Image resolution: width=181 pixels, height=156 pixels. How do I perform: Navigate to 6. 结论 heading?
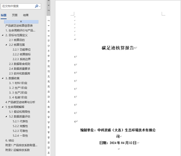[10, 140]
